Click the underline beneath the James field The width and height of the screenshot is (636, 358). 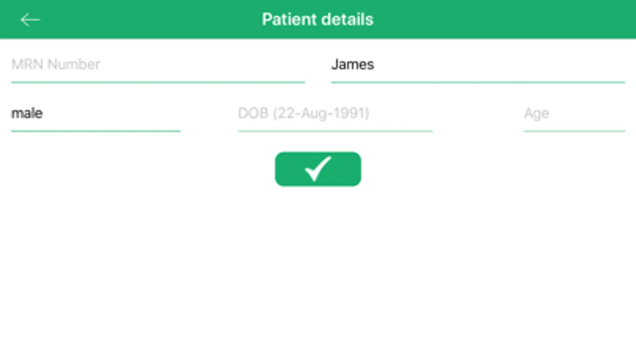(x=478, y=82)
